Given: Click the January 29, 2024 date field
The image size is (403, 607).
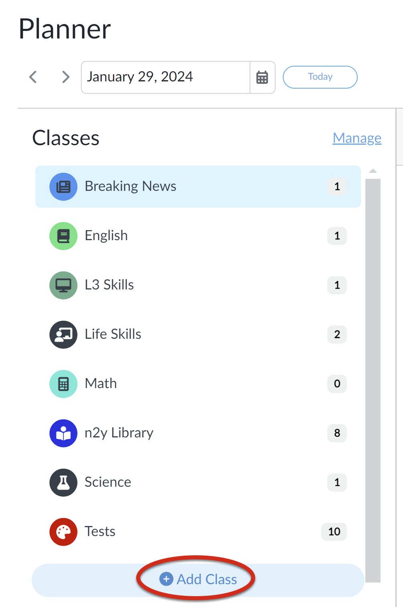Looking at the screenshot, I should click(x=166, y=77).
